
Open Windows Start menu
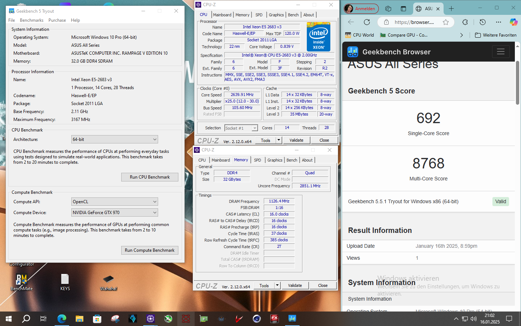[9, 319]
